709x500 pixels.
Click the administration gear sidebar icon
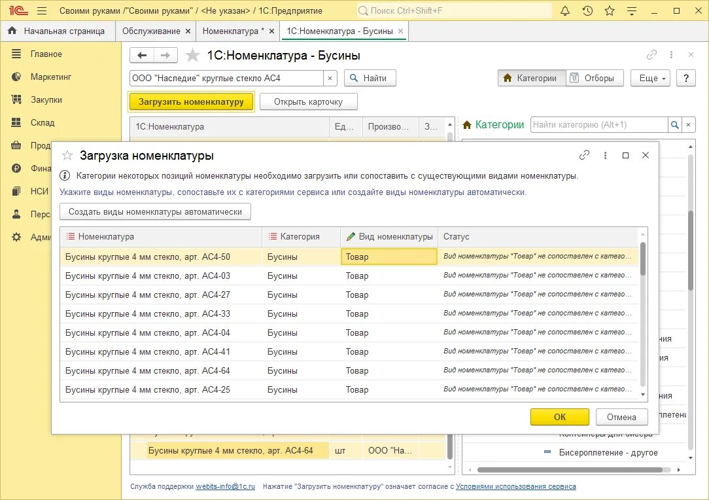coord(16,237)
